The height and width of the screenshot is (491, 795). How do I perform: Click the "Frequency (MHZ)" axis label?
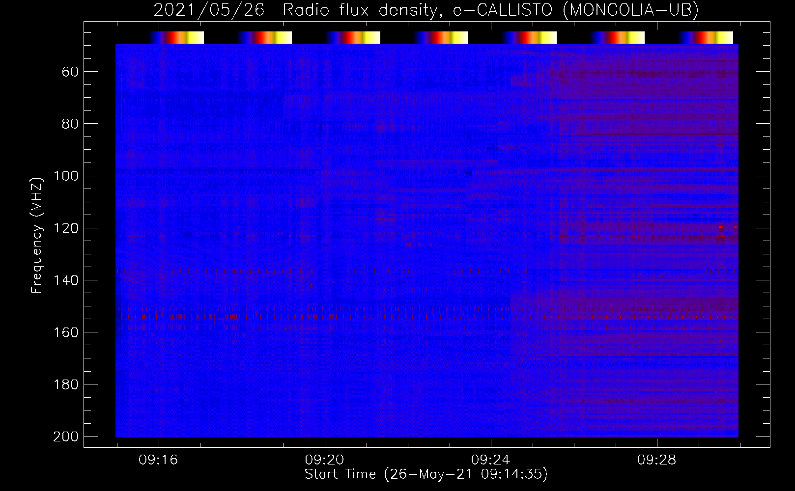(x=37, y=235)
